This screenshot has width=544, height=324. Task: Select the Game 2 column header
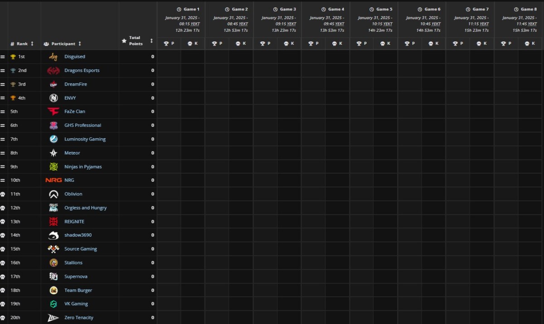point(236,9)
